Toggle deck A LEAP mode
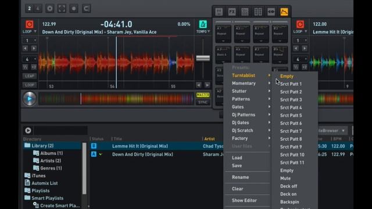Viewport: 372px width, 209px height. (30, 76)
